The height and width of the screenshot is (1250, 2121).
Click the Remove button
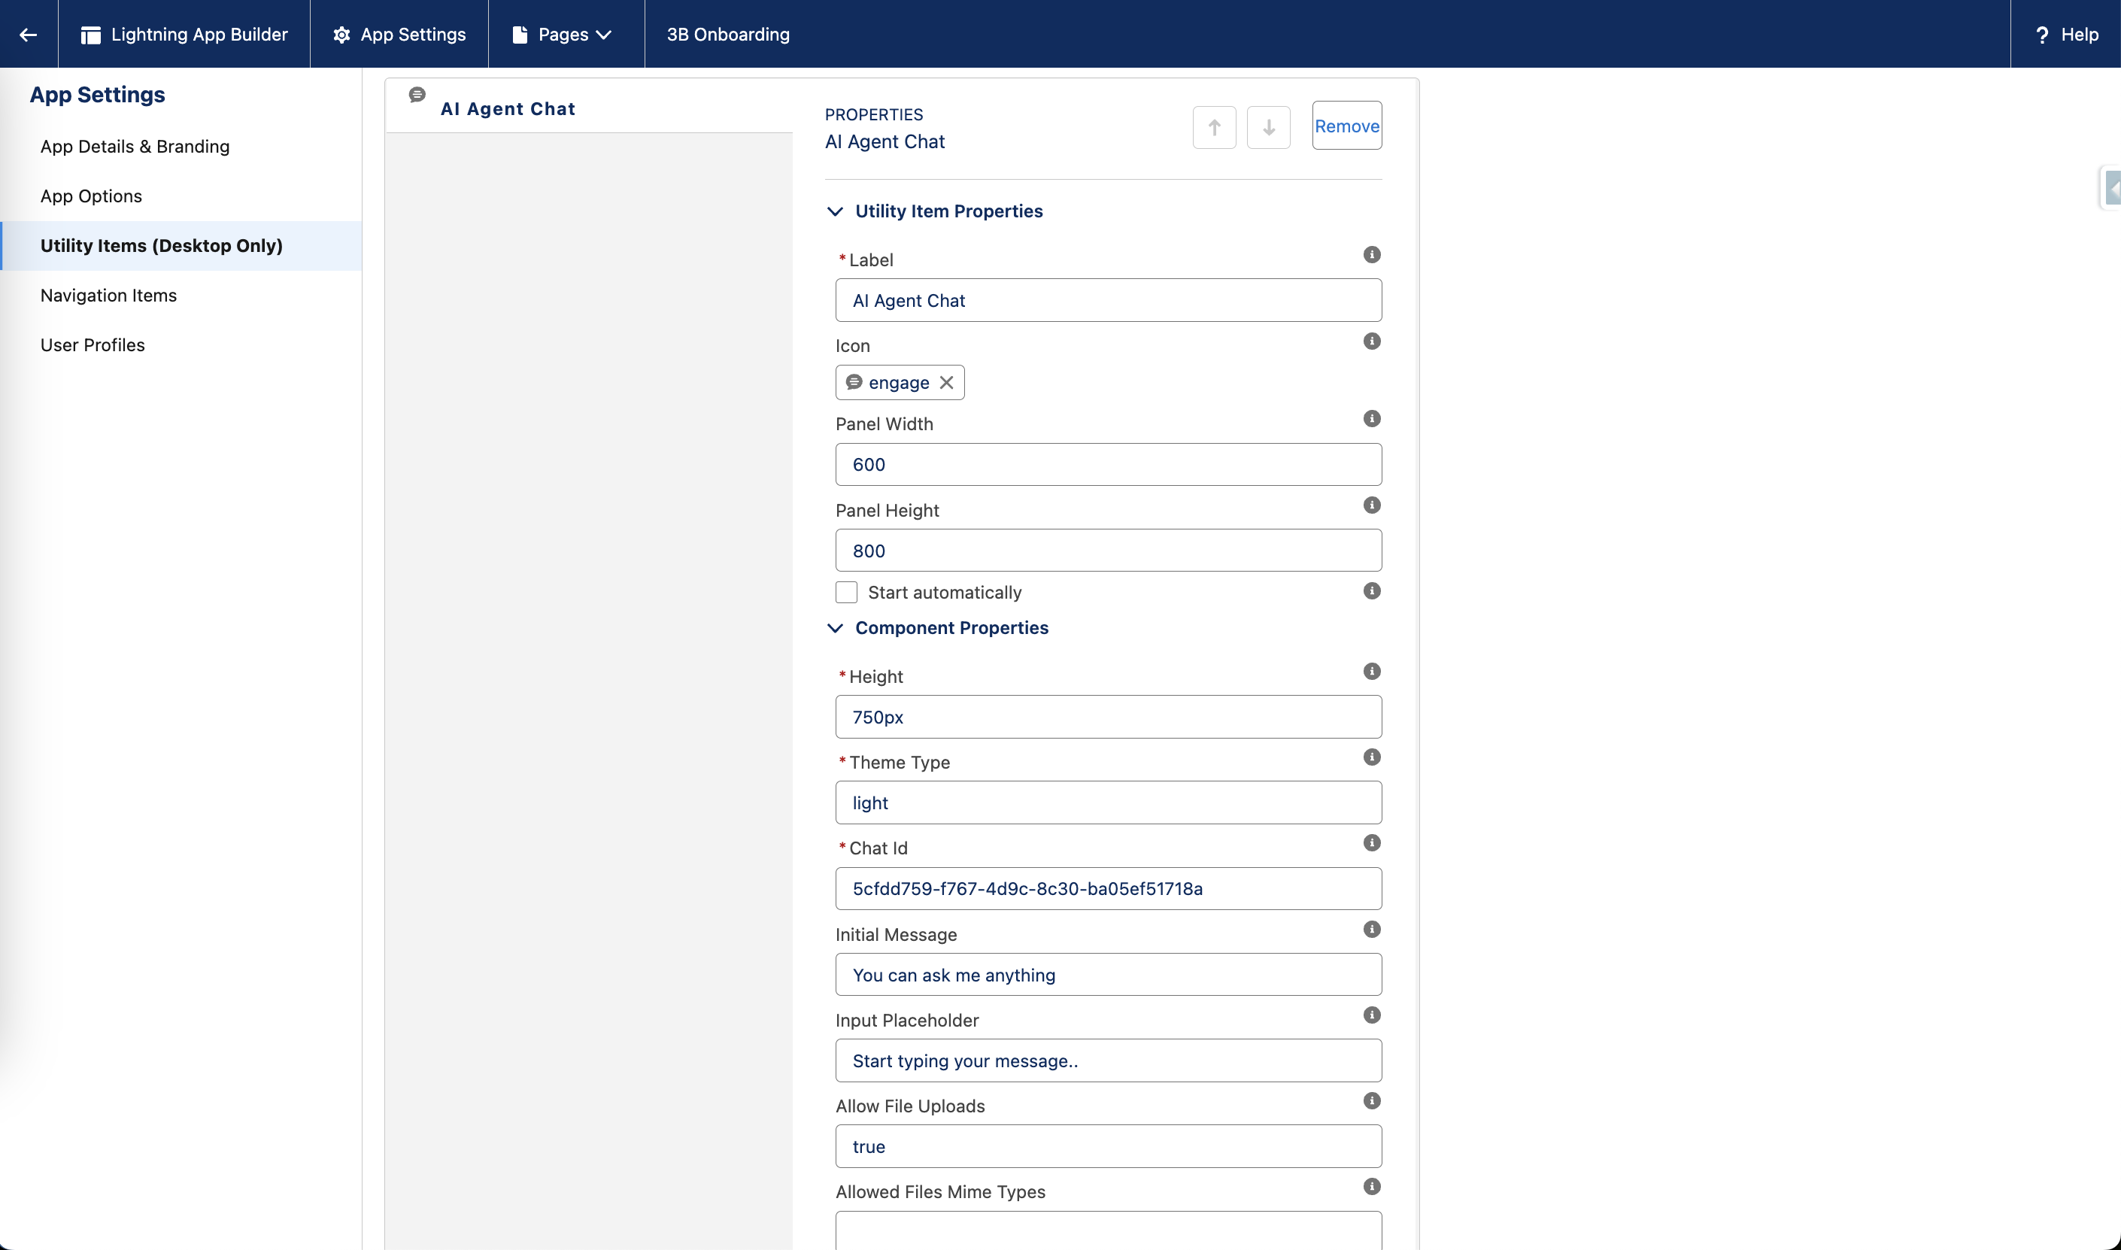pyautogui.click(x=1346, y=126)
